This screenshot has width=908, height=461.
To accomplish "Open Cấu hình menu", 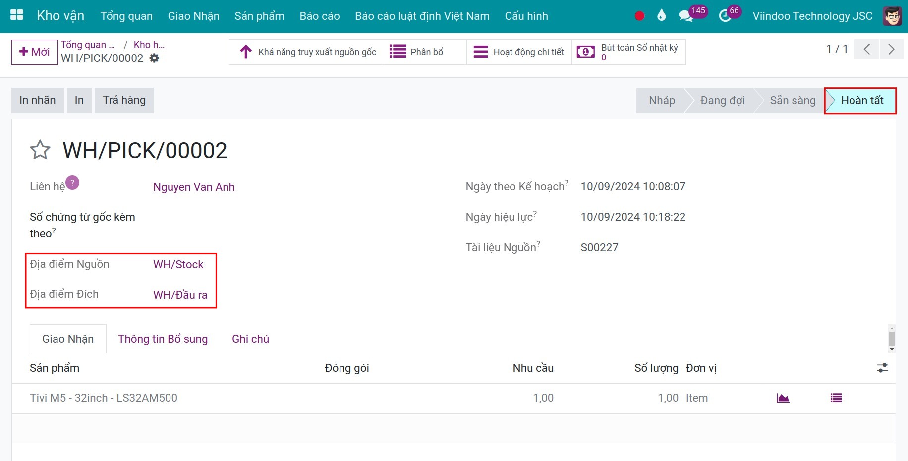I will (x=526, y=16).
